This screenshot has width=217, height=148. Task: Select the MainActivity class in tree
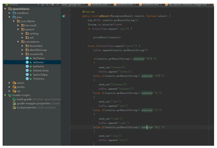pos(40,70)
